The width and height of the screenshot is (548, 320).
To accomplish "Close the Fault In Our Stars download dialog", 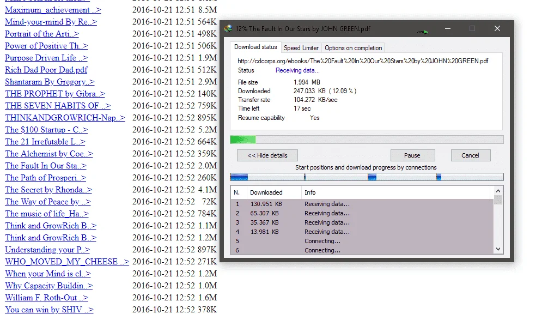I will tap(497, 29).
